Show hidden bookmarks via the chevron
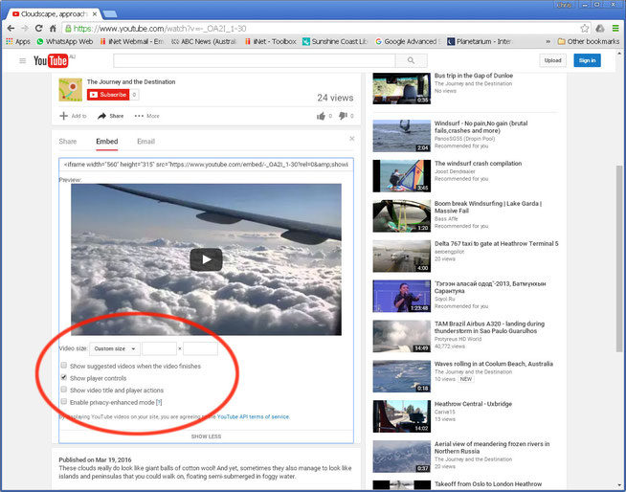 548,41
